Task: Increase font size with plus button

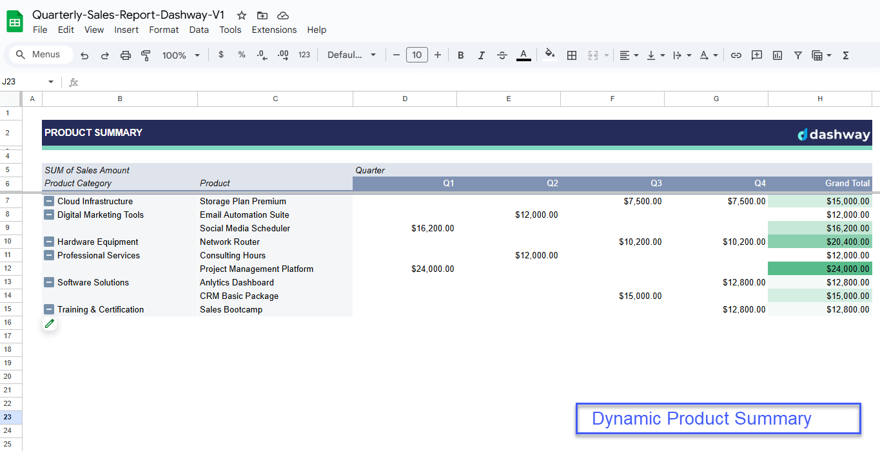Action: (438, 55)
